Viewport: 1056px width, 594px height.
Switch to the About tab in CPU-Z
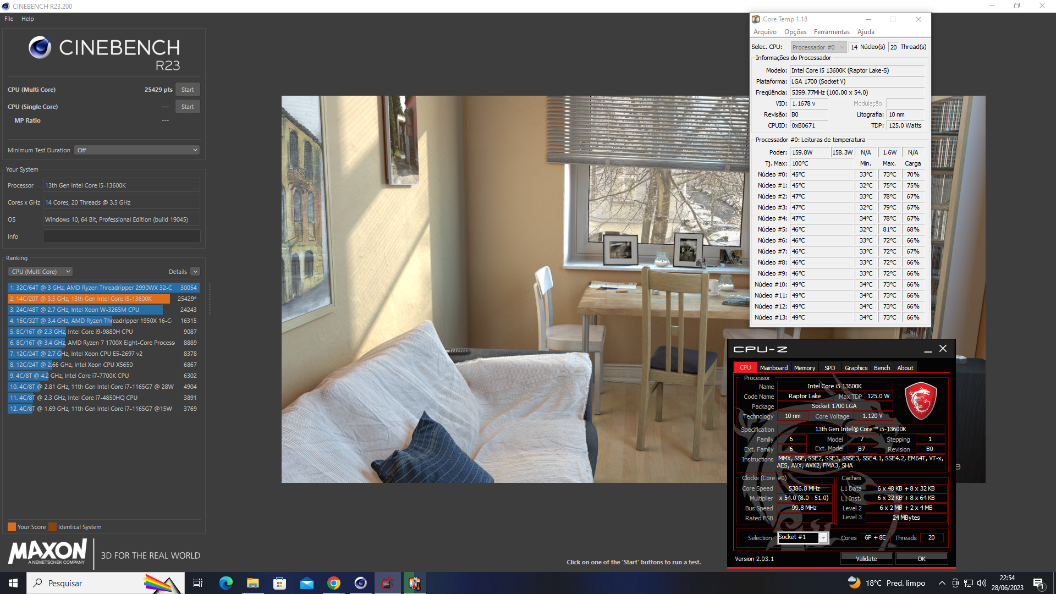[905, 368]
